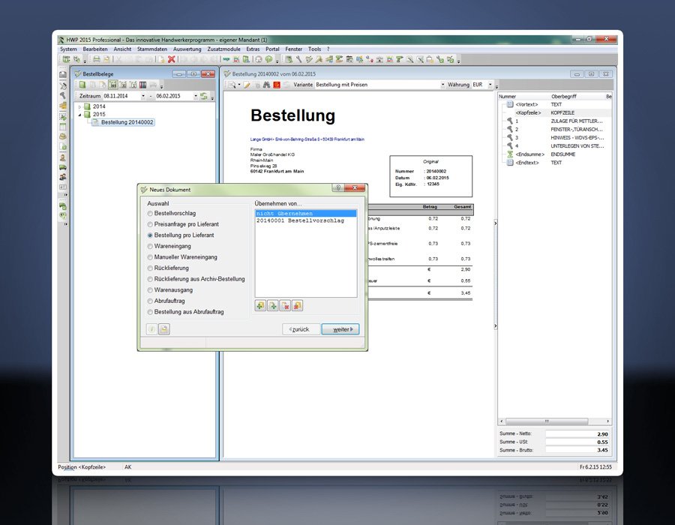
Task: Click the green refresh icon next to Zeitraum dates
Action: coord(203,96)
